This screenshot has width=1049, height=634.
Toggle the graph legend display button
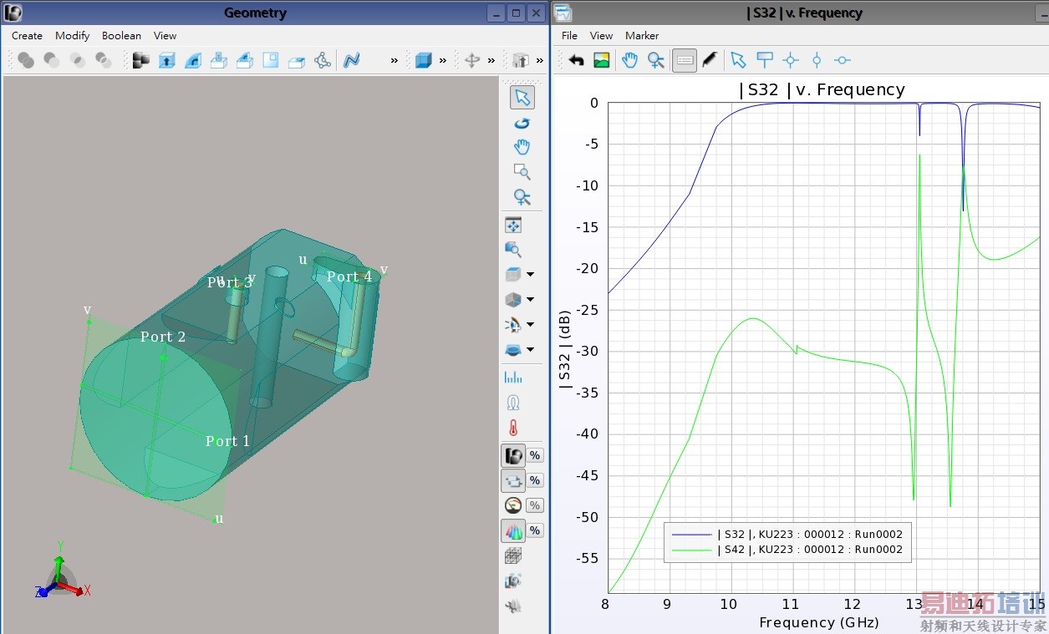(684, 60)
